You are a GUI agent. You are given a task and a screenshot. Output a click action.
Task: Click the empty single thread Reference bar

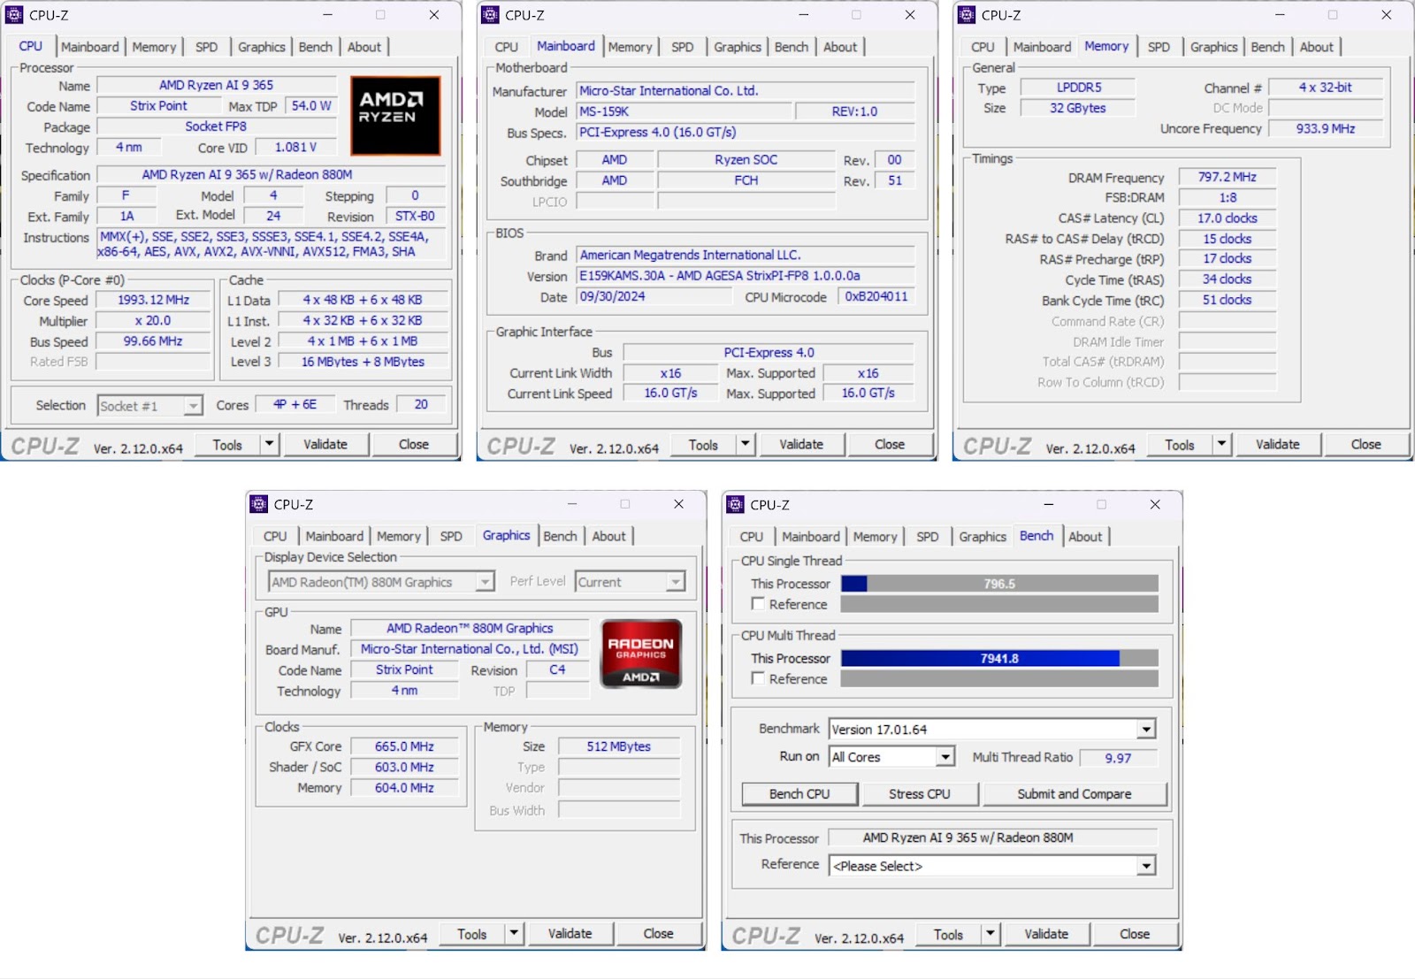click(999, 604)
